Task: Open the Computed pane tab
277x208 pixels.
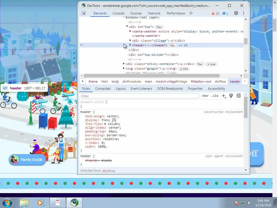Action: tap(103, 89)
